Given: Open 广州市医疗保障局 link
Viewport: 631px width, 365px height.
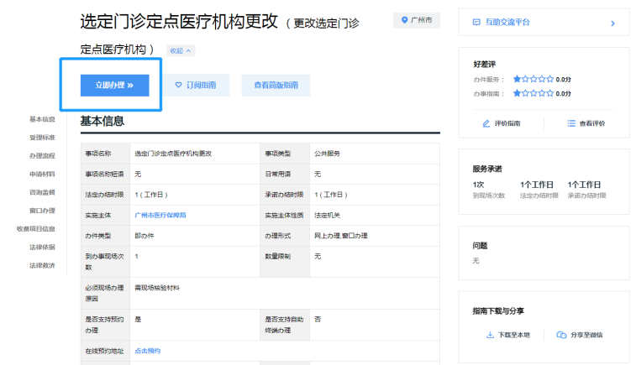Looking at the screenshot, I should click(x=160, y=215).
